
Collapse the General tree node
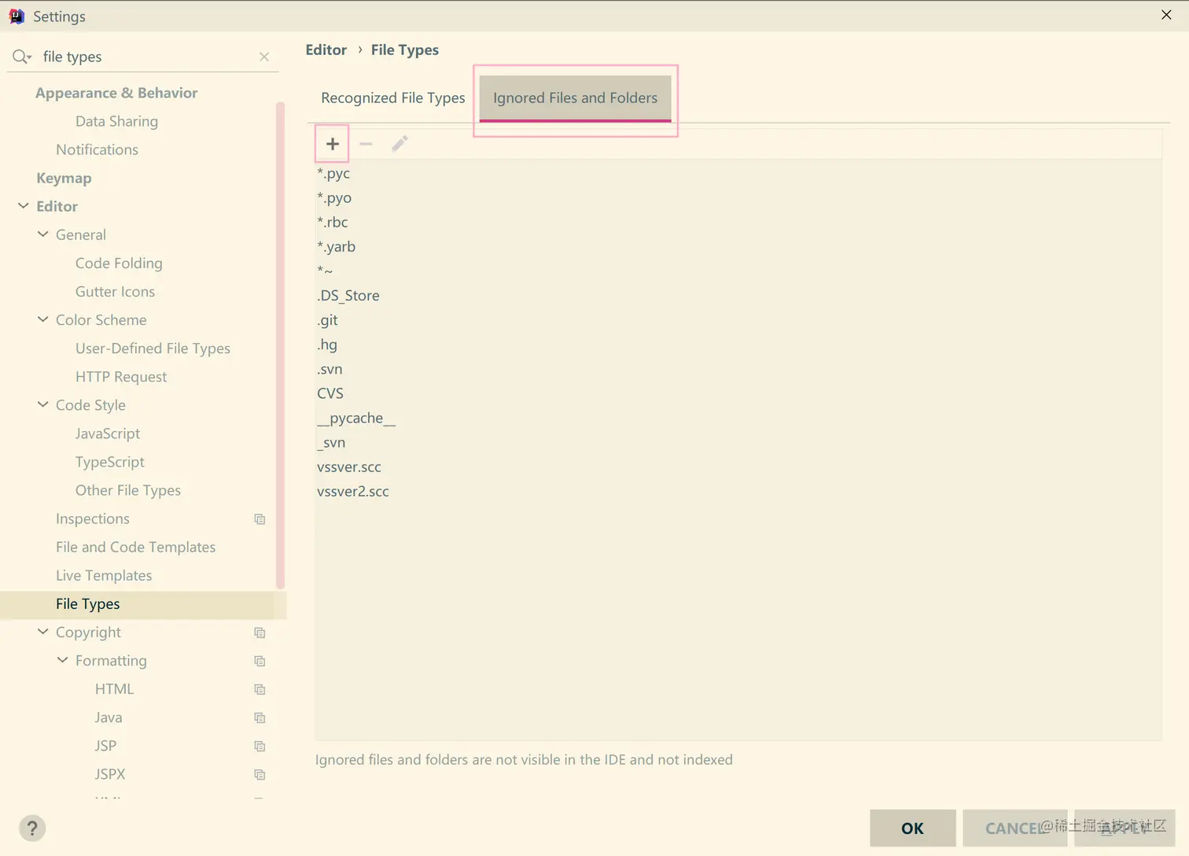pyautogui.click(x=42, y=234)
